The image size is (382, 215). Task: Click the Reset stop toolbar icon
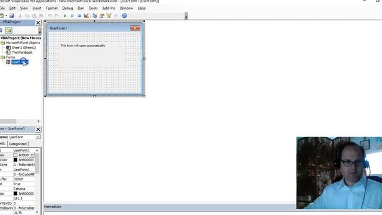[79, 16]
